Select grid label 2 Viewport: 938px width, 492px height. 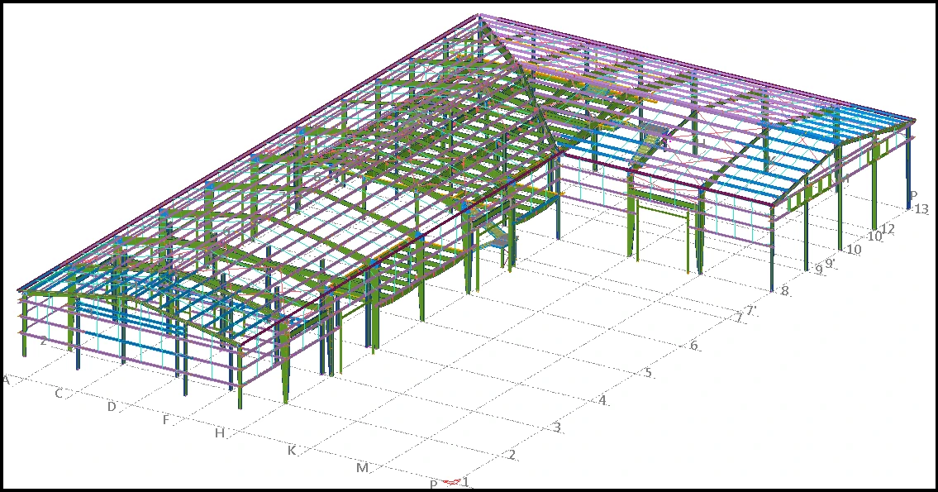point(512,455)
